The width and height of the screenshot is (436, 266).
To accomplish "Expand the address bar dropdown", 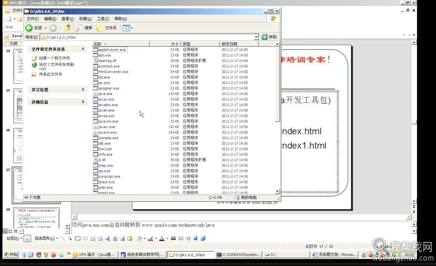I will [x=256, y=37].
